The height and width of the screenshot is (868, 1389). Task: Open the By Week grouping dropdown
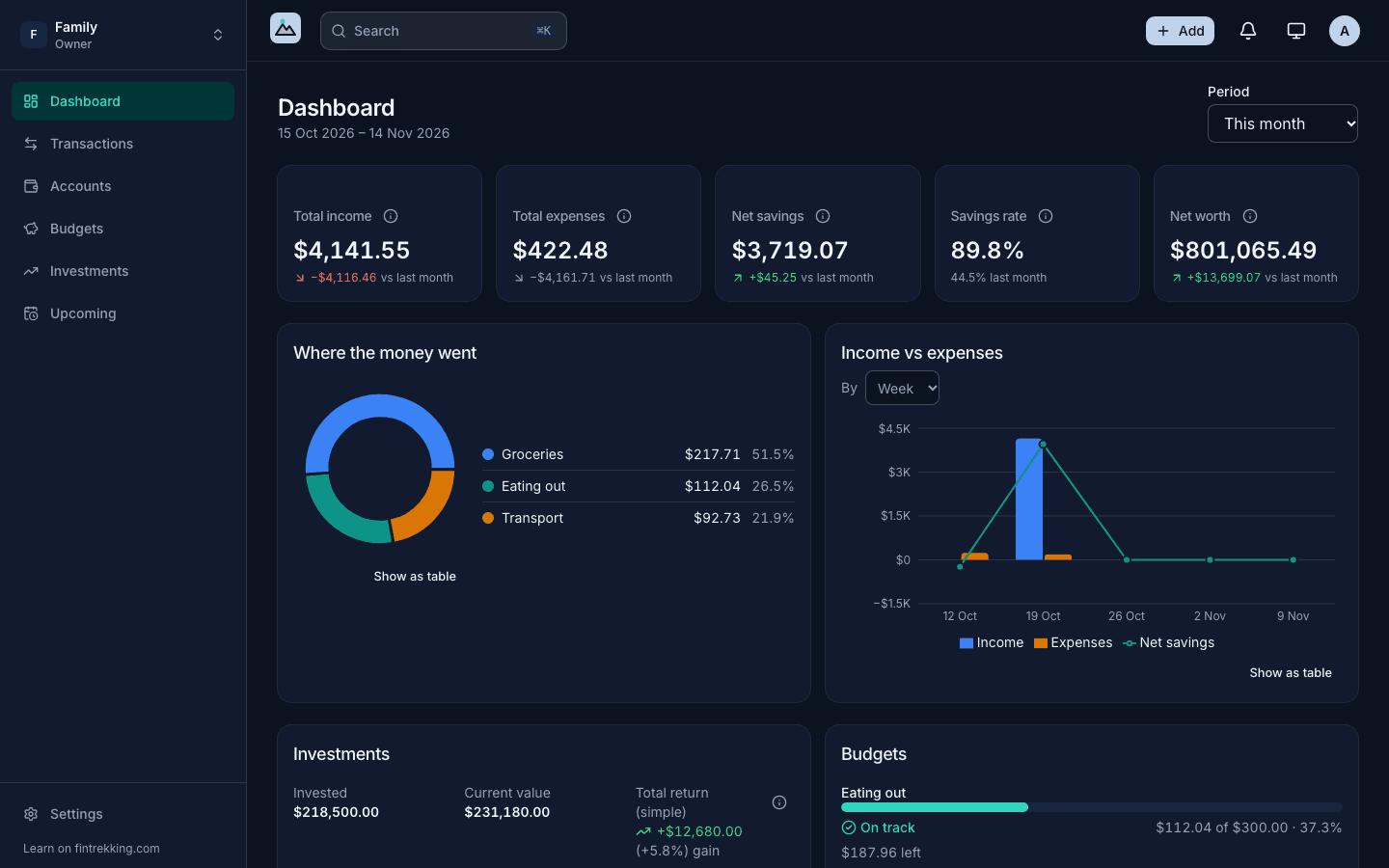(x=902, y=388)
